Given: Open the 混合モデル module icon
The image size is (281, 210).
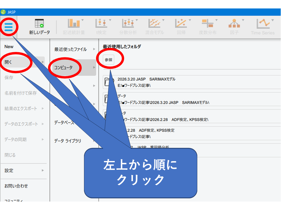Looking at the screenshot, I should 154,27.
